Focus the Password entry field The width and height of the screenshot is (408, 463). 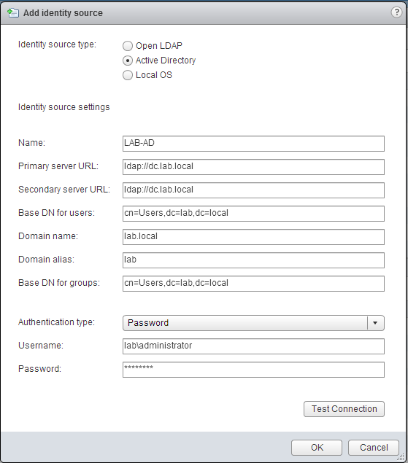[253, 370]
